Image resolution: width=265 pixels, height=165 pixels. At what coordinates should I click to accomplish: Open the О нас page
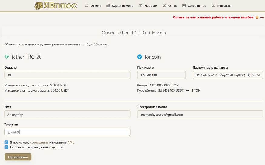click(x=172, y=6)
